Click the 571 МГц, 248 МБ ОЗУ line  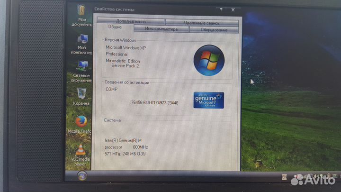pos(125,154)
